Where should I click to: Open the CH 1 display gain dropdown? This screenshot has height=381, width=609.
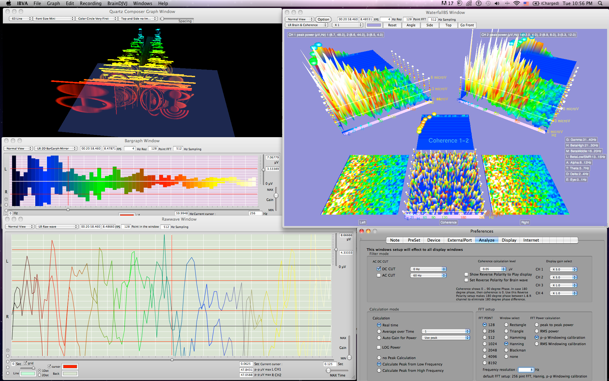pos(563,269)
